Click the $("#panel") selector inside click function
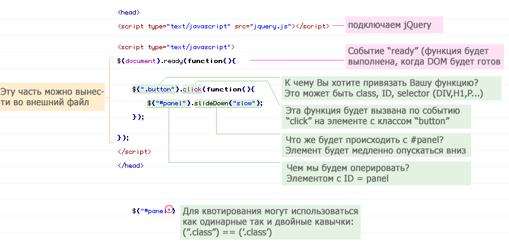Image resolution: width=509 pixels, height=244 pixels. point(169,103)
